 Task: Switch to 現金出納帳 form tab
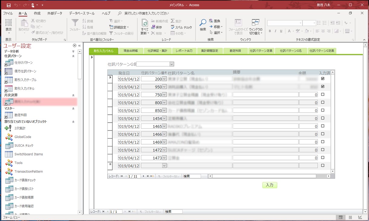[x=131, y=51]
